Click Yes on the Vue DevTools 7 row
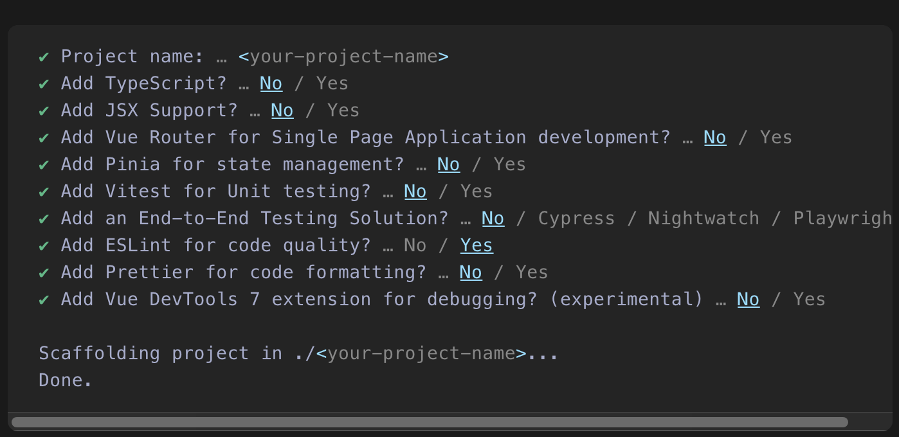 810,299
